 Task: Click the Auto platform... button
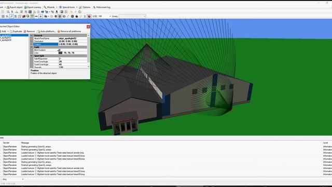pos(47,31)
